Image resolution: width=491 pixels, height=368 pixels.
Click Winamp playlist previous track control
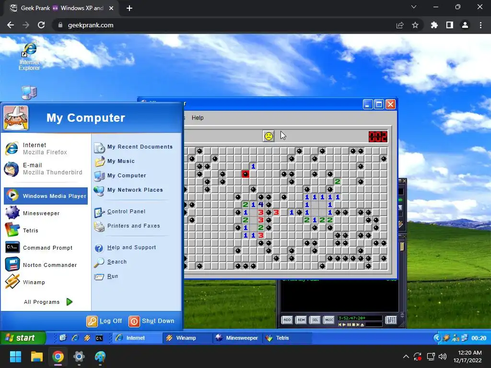tap(340, 325)
